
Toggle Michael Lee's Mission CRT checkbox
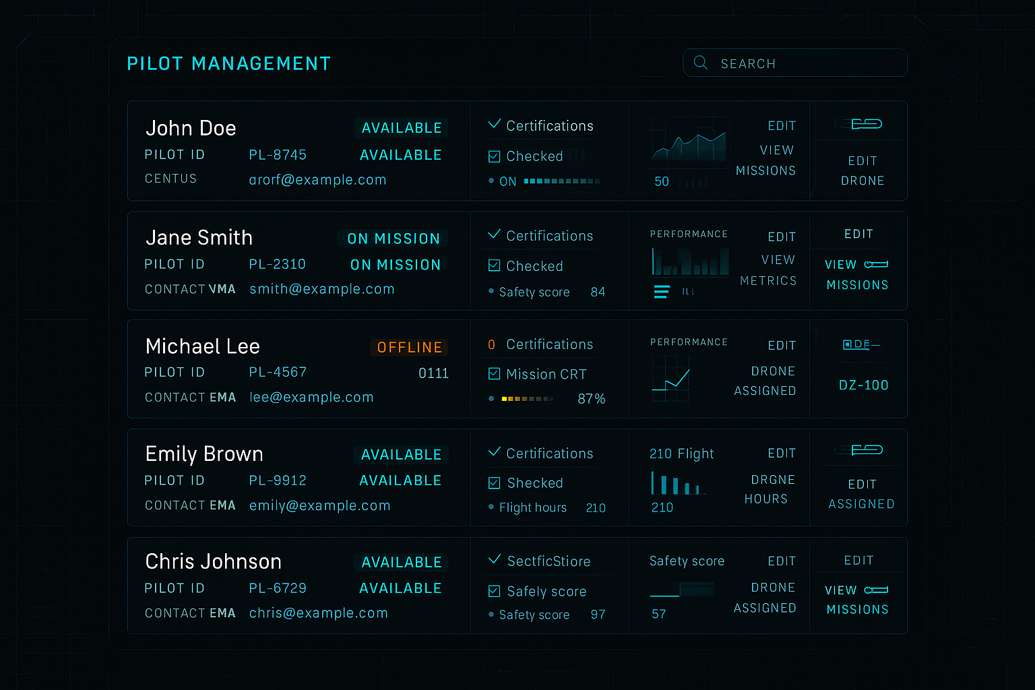[x=495, y=374]
